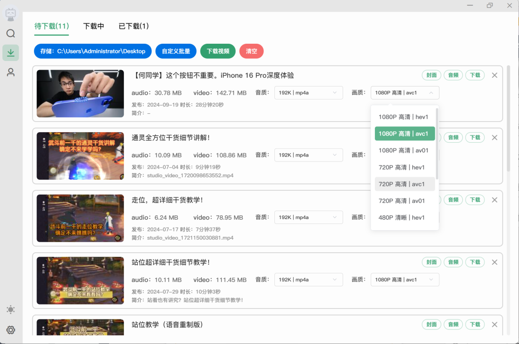Open 音质 dropdown for 走位，超详细干货教学
Viewport: 519px width, 344px height.
coord(309,217)
